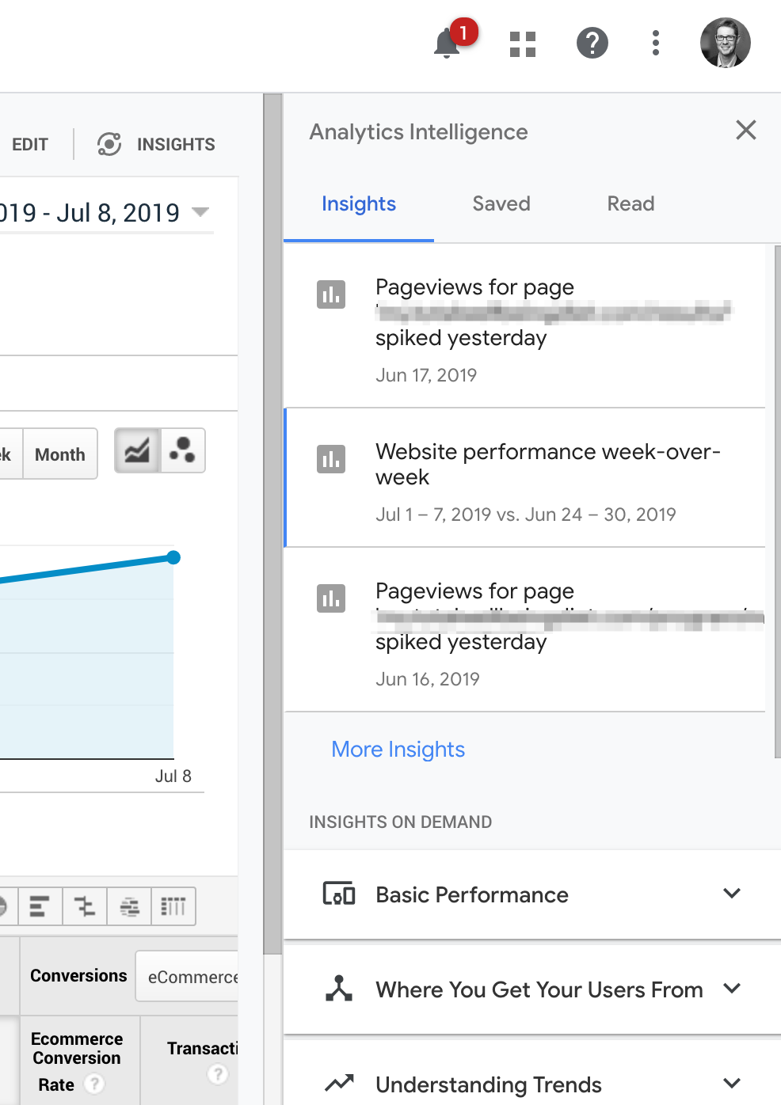The height and width of the screenshot is (1105, 781).
Task: Open the eCommerce conversions dropdown
Action: (188, 977)
